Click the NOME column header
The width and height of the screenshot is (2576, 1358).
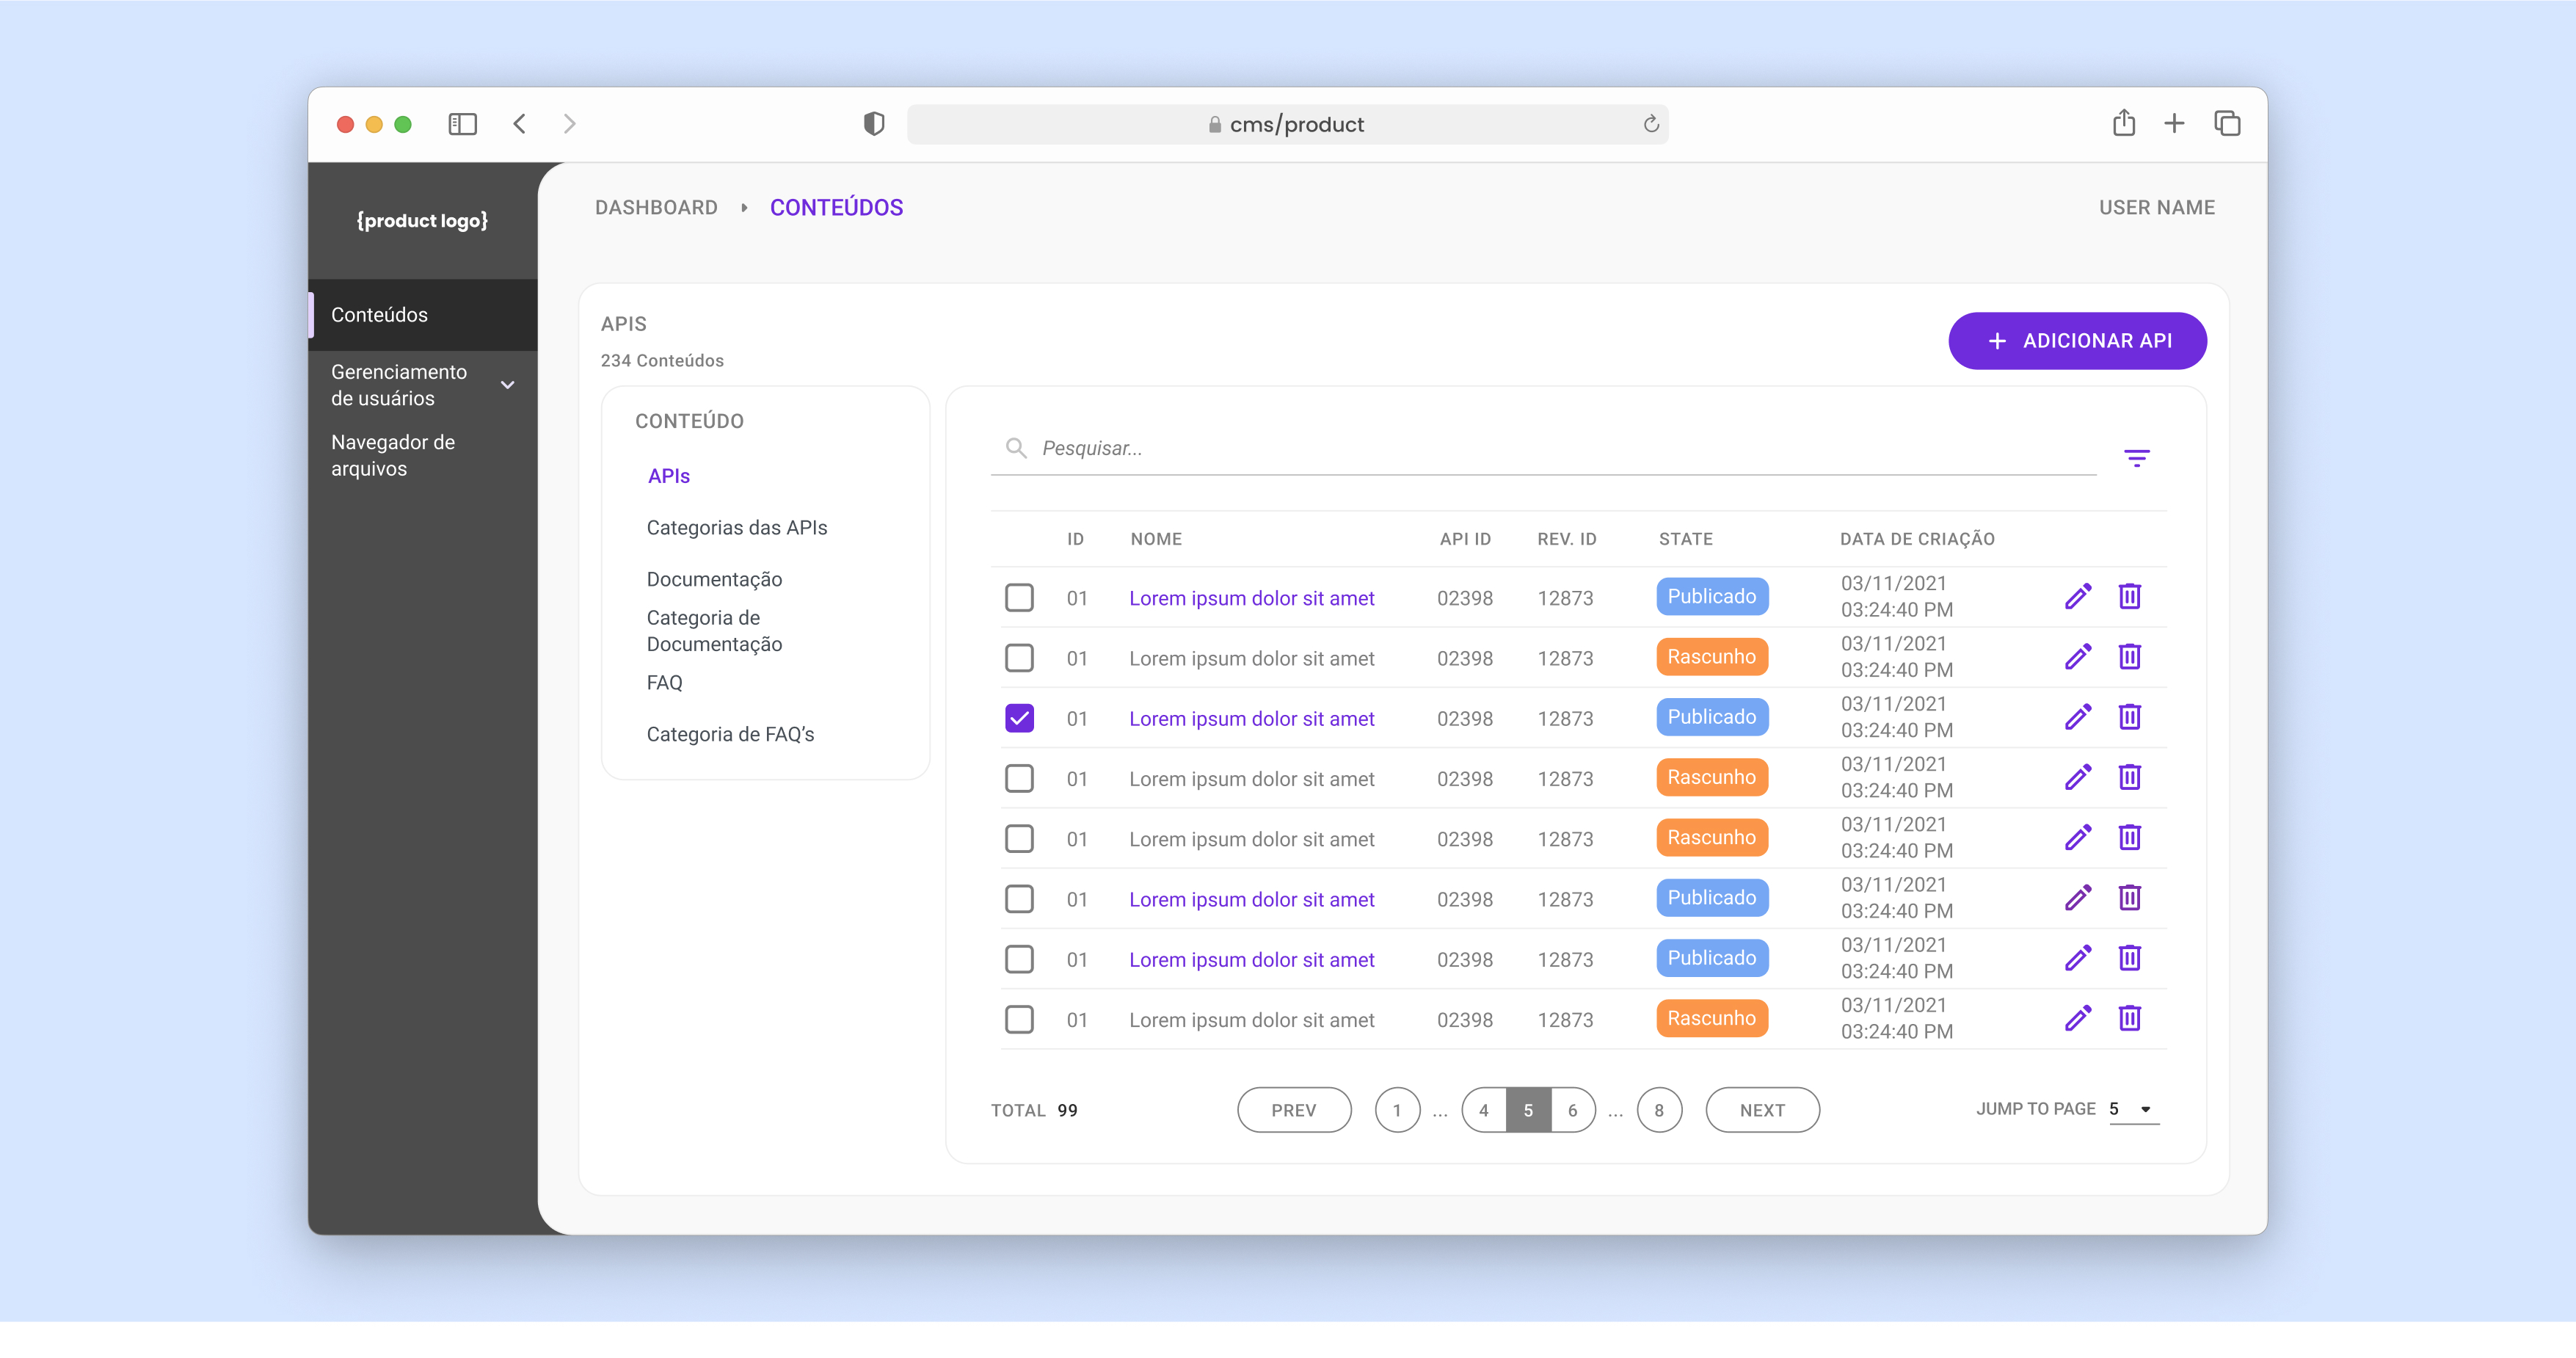point(1156,539)
